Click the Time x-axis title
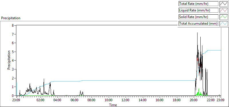 pos(113,105)
